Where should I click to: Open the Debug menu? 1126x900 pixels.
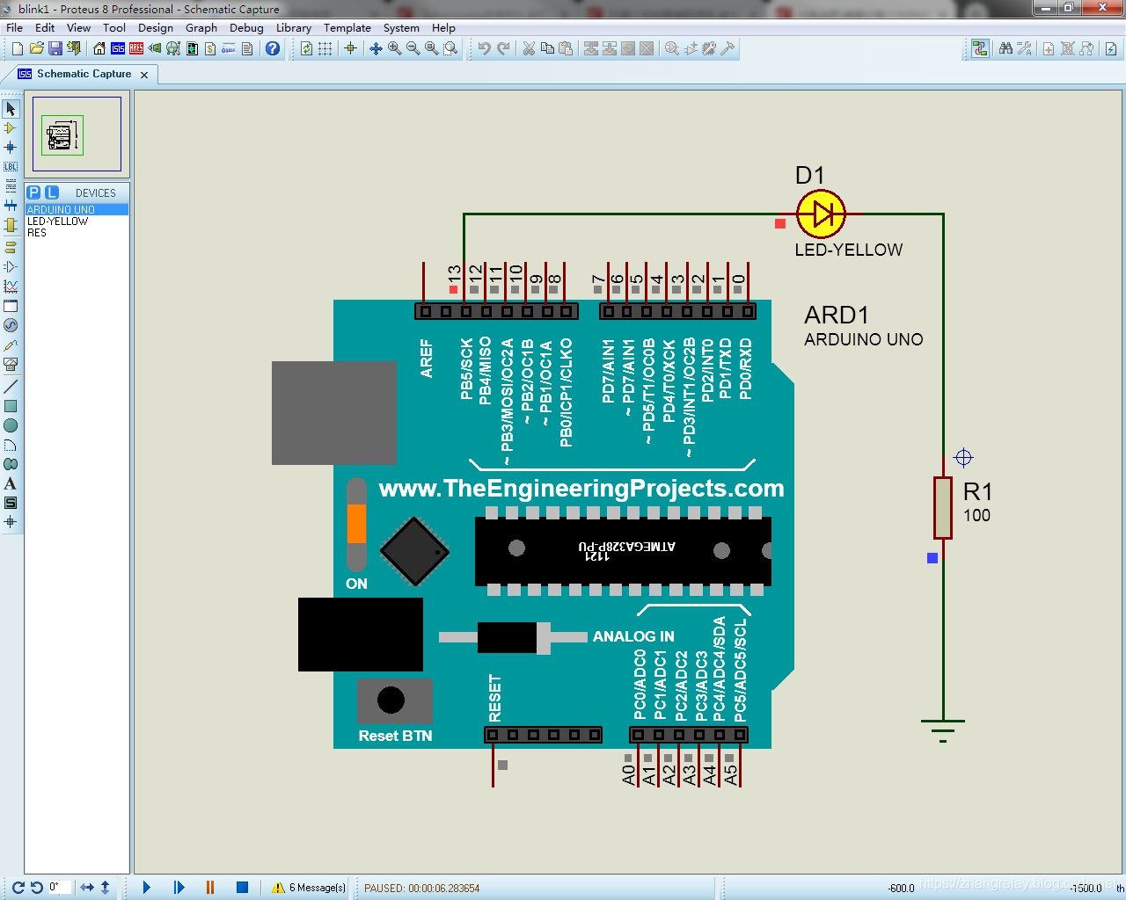[x=246, y=27]
